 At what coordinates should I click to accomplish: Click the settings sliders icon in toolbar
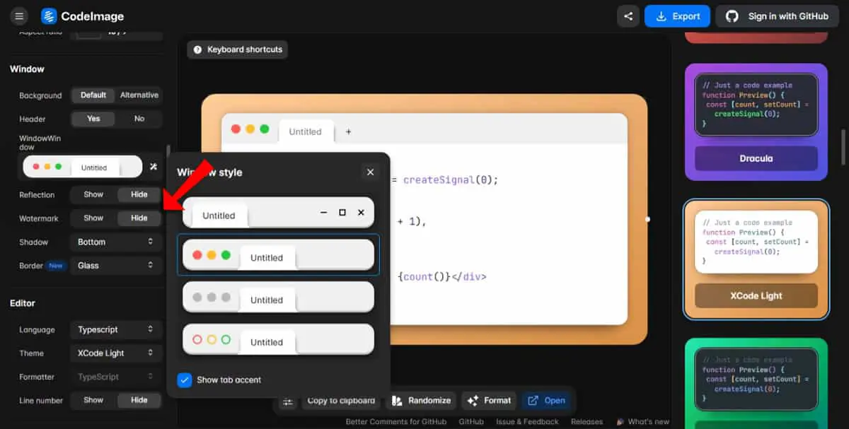tap(287, 401)
